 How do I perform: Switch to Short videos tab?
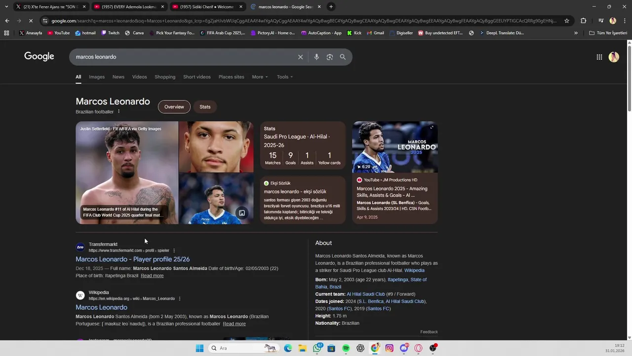pyautogui.click(x=197, y=77)
